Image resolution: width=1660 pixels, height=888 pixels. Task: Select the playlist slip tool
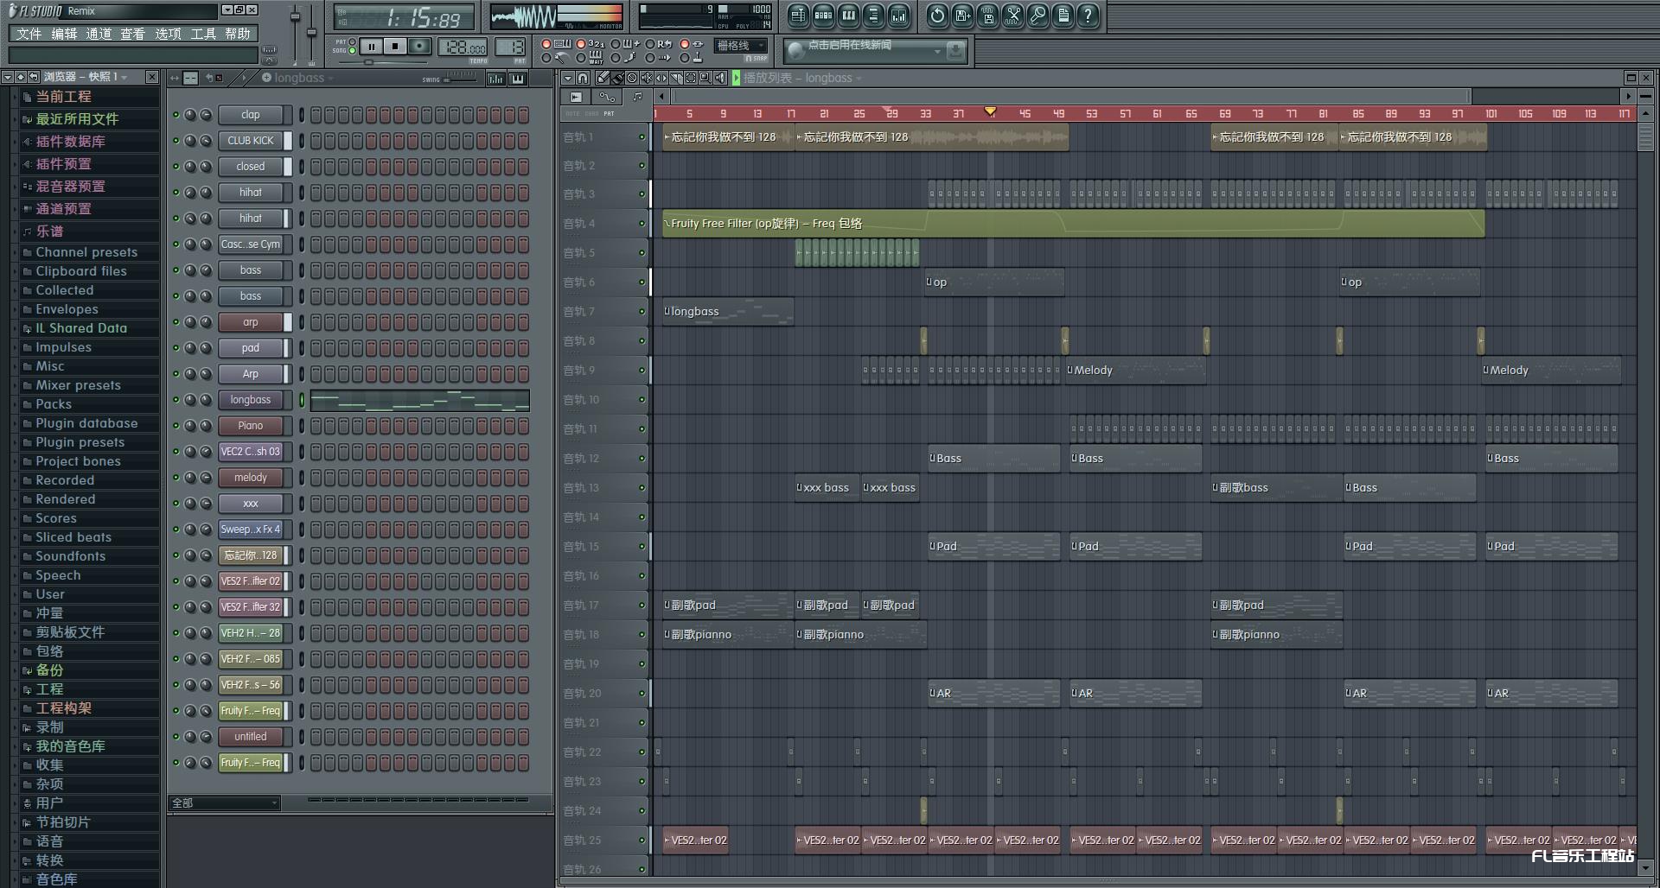click(x=661, y=78)
